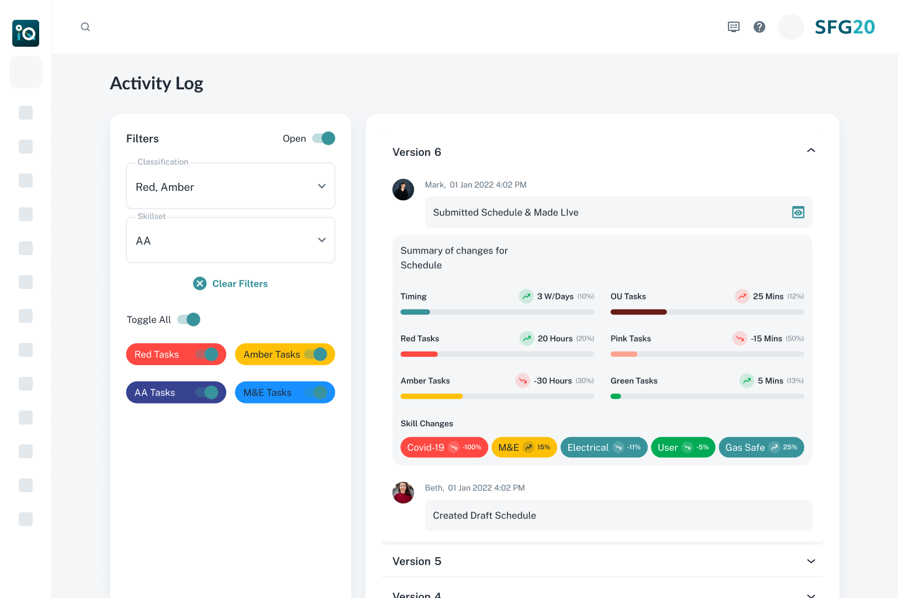Click Beth's profile avatar
Screen dimensions: 898x598
coord(403,492)
